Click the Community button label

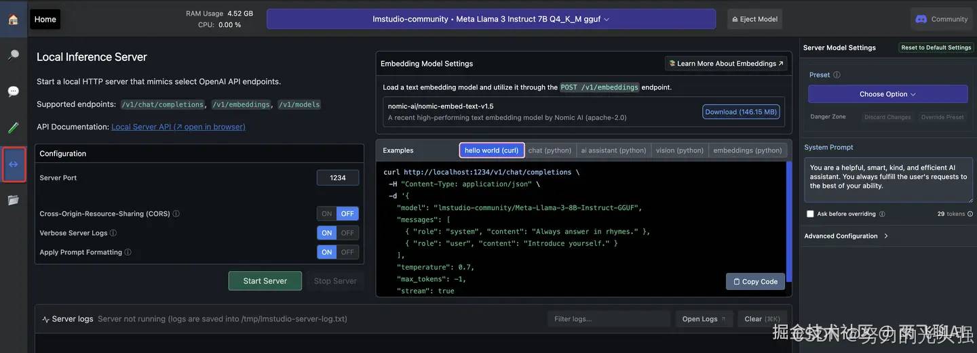(949, 19)
